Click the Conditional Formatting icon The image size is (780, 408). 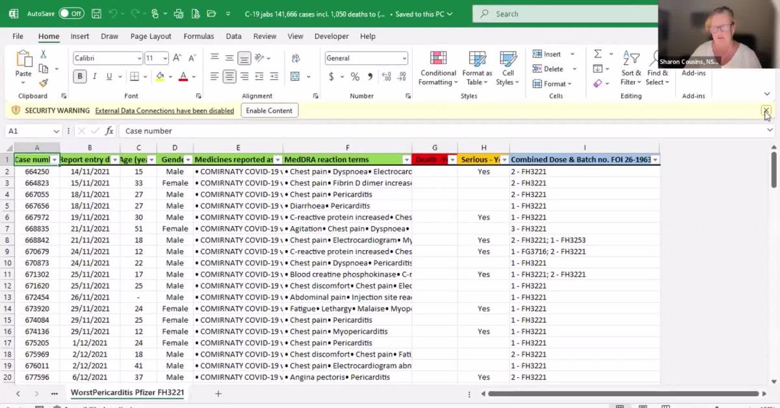tap(438, 68)
